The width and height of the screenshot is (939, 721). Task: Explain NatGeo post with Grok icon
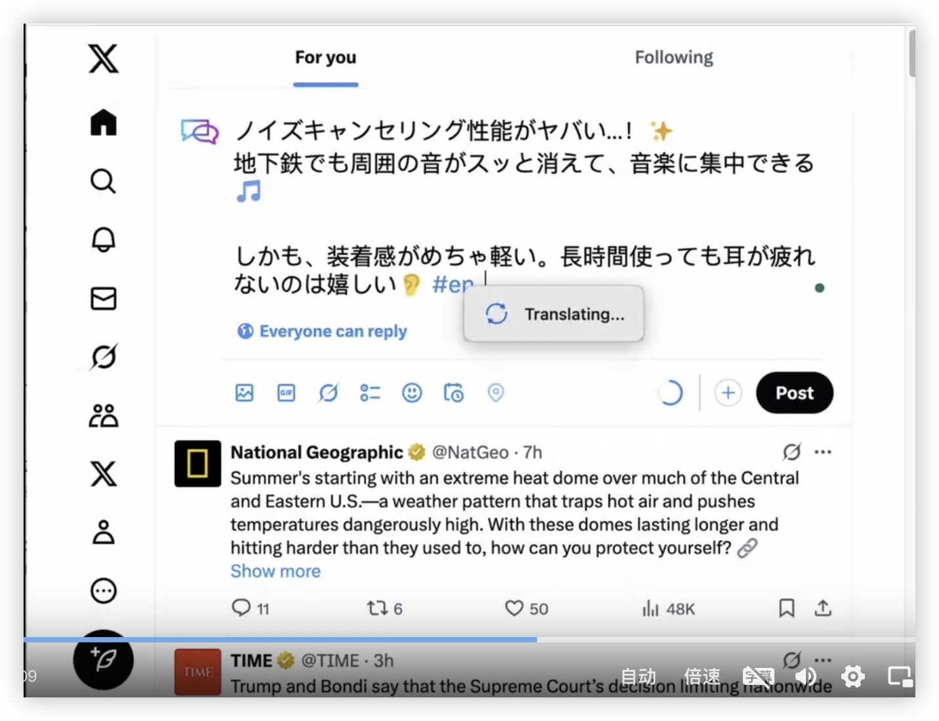coord(791,452)
